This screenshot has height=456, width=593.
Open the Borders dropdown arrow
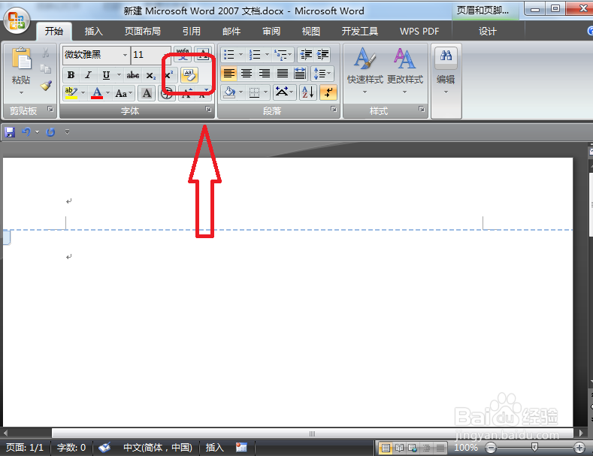266,92
